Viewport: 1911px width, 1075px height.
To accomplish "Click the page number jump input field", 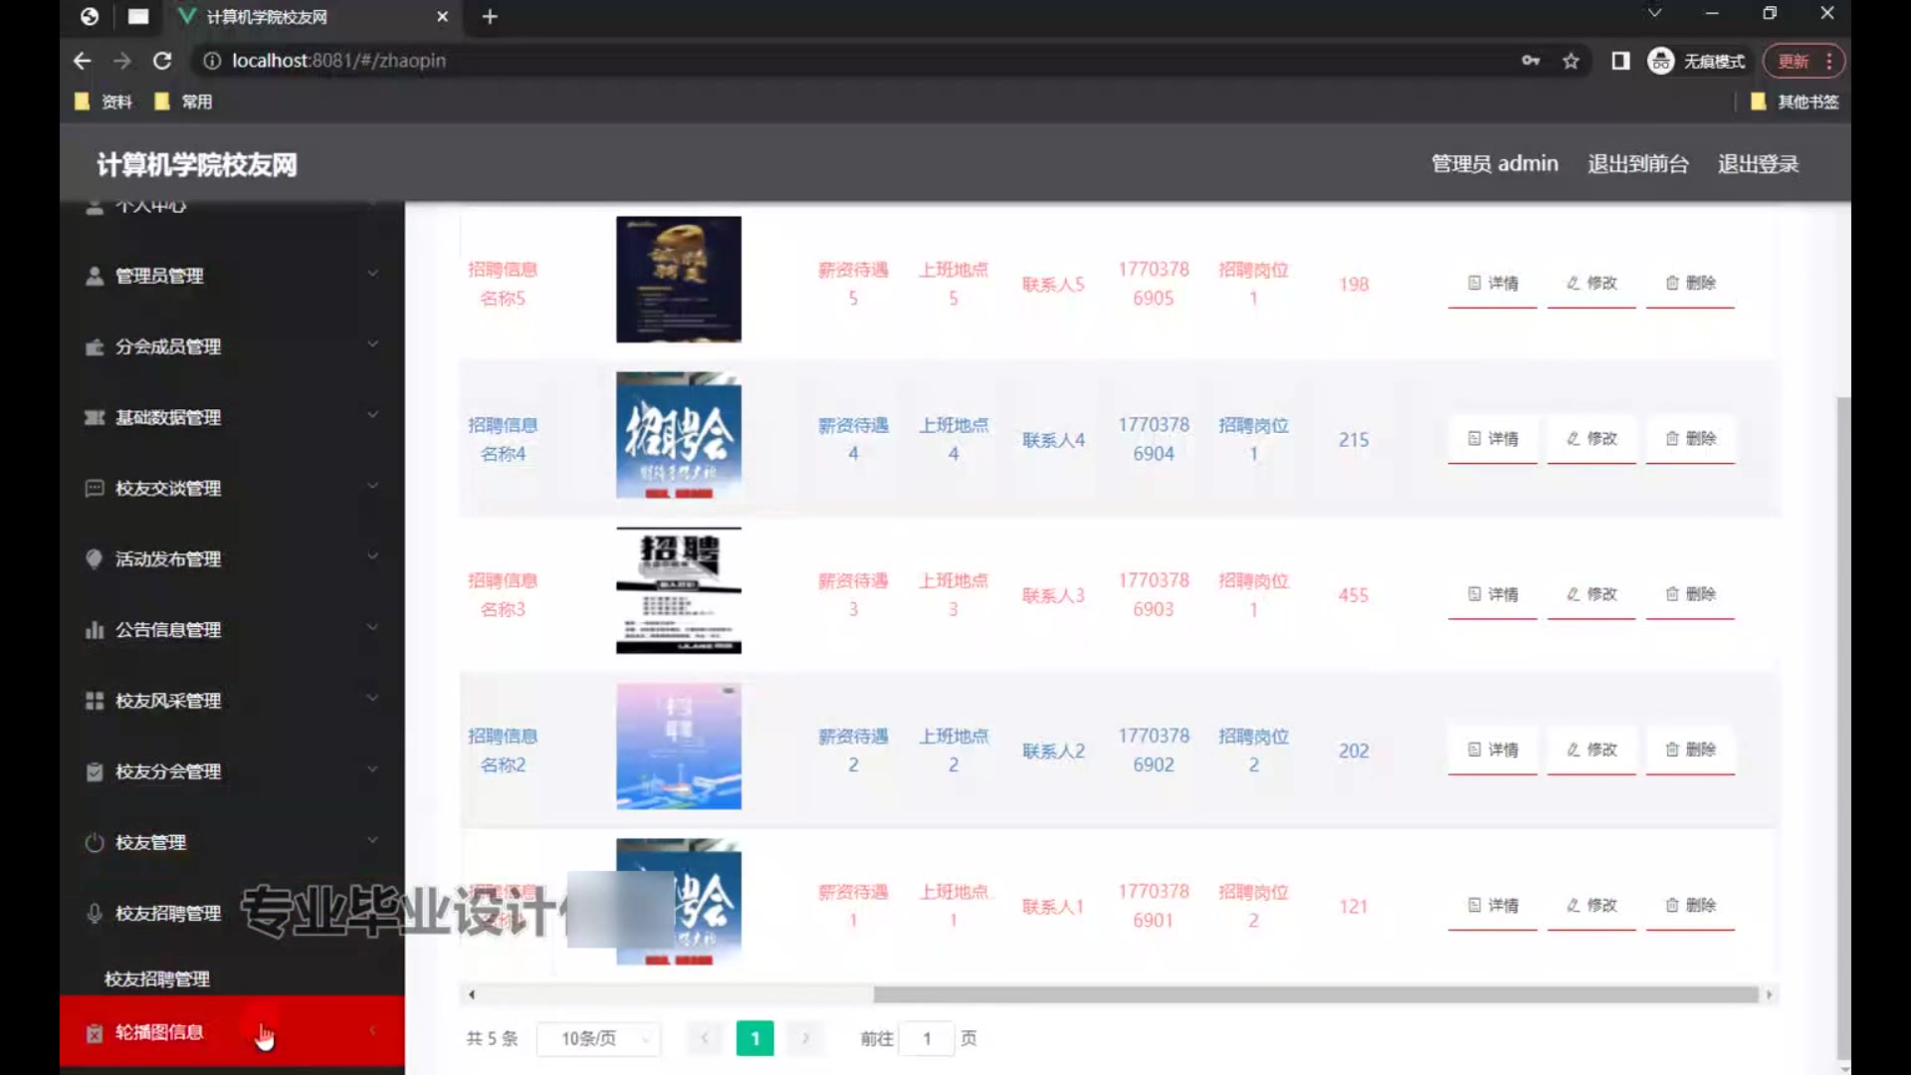I will pos(926,1038).
